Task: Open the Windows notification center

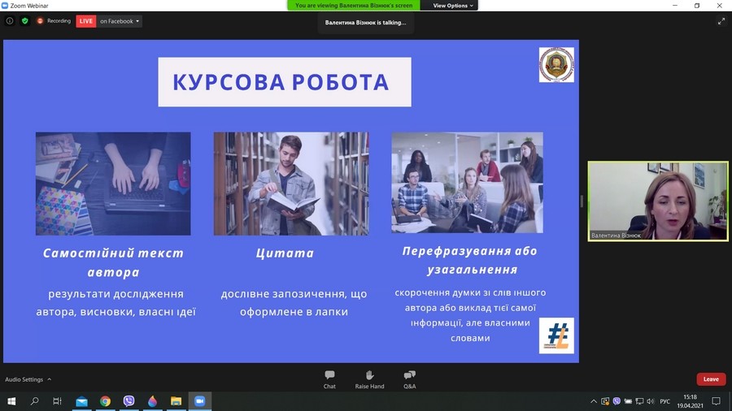Action: [x=716, y=401]
